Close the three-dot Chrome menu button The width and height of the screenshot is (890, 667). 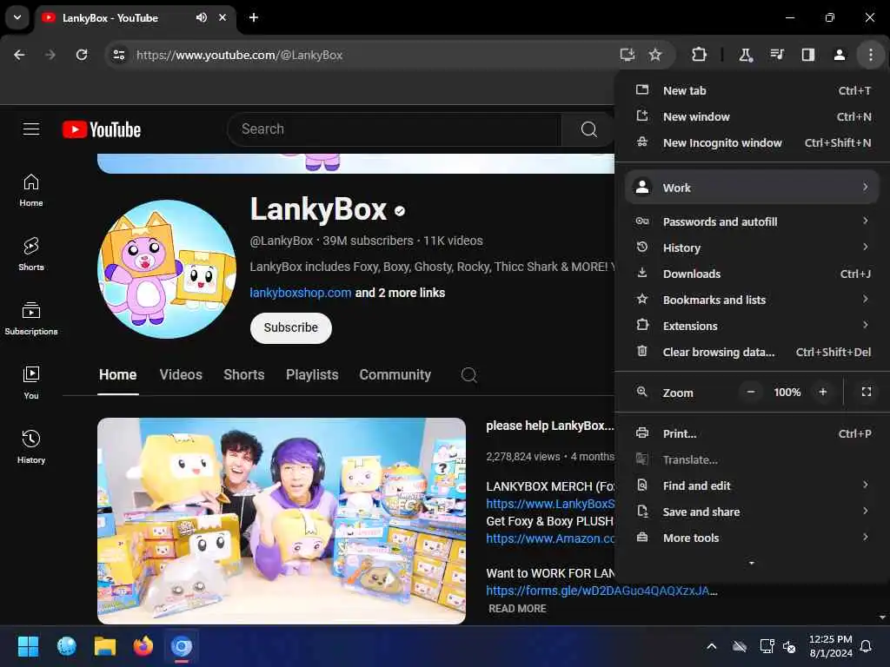[x=870, y=55]
